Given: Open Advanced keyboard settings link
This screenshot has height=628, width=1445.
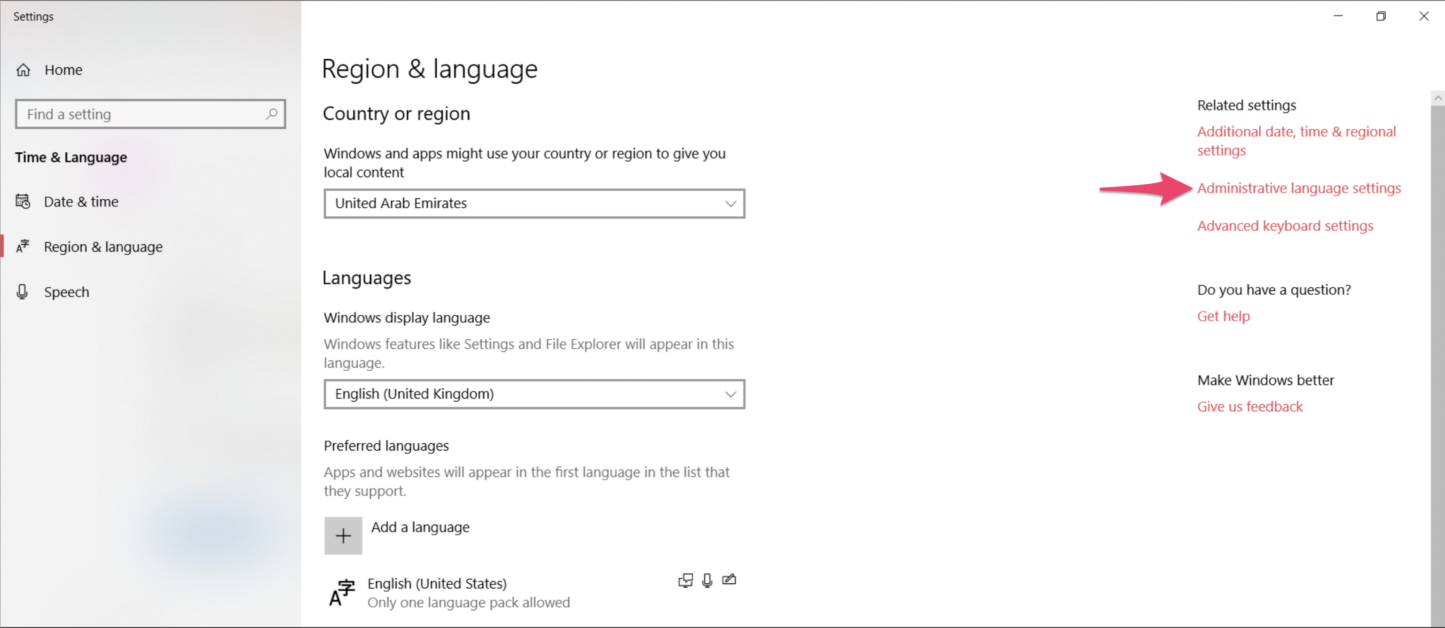Looking at the screenshot, I should 1285,226.
